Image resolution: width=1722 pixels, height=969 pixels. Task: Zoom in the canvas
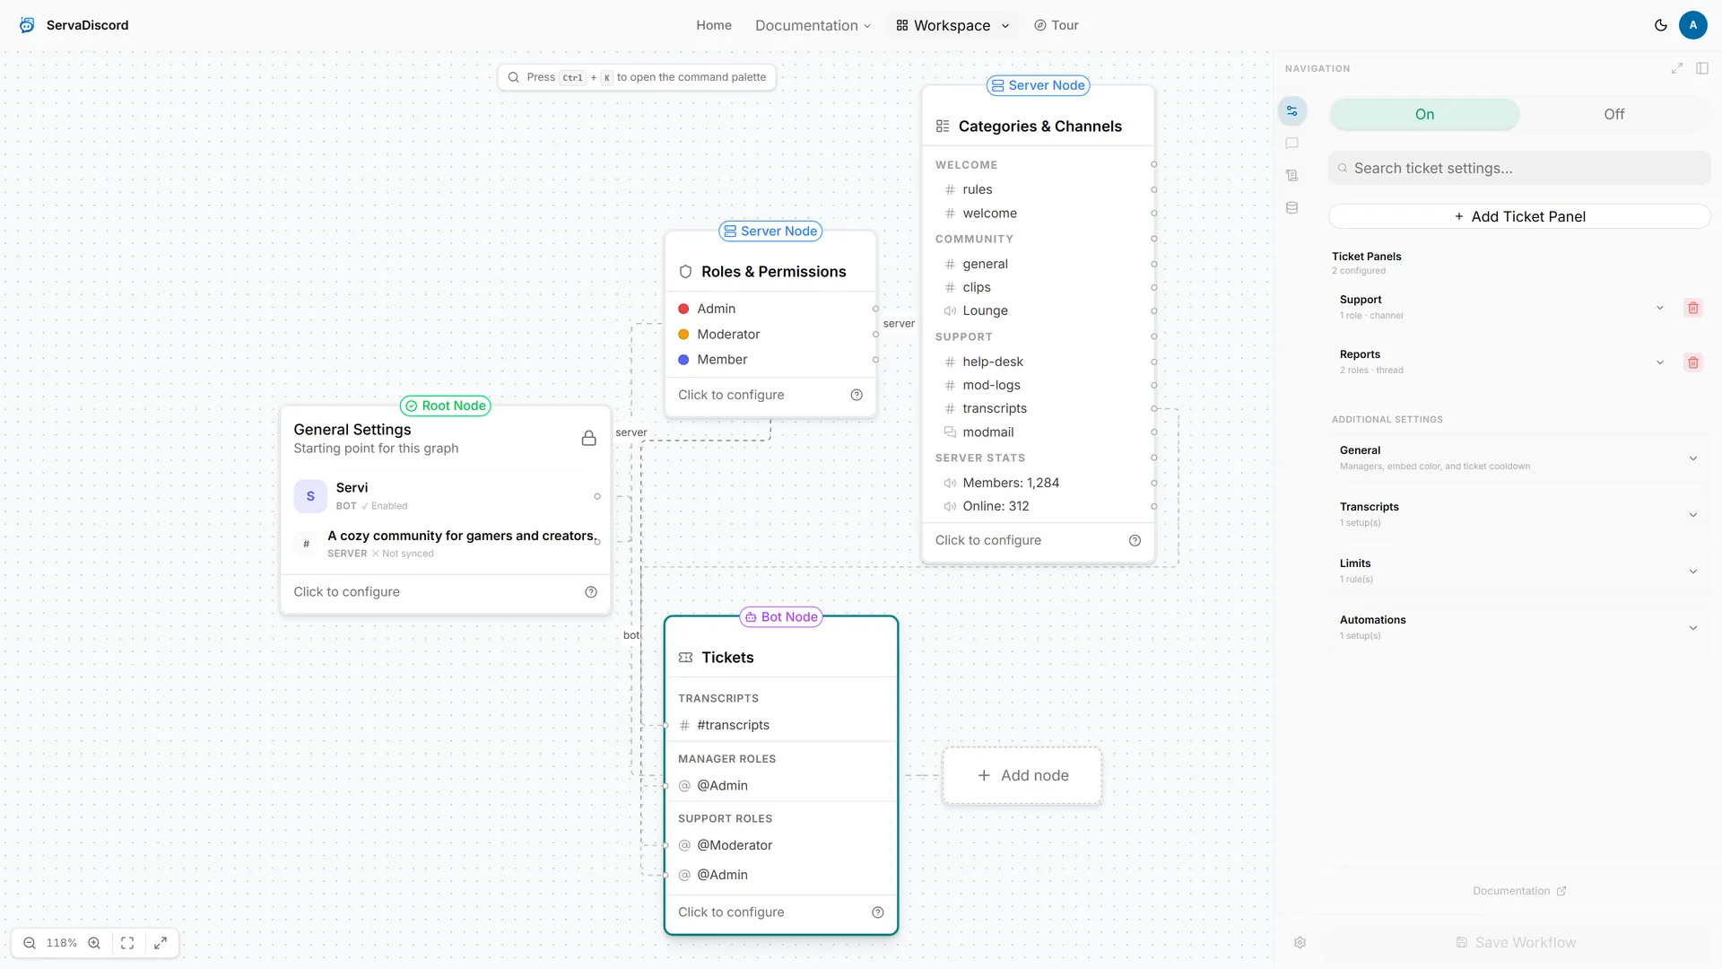94,943
